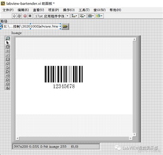Click the horizontal scrollbar right arrow
This screenshot has height=155, width=163.
131,138
